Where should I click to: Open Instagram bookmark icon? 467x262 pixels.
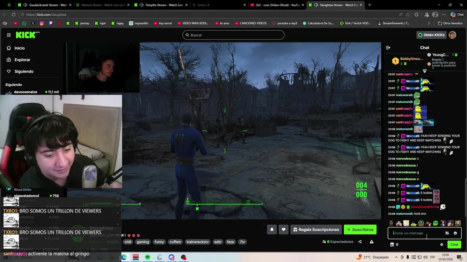pyautogui.click(x=42, y=23)
